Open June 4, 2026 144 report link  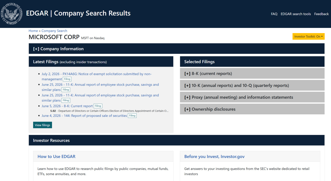click(x=84, y=116)
